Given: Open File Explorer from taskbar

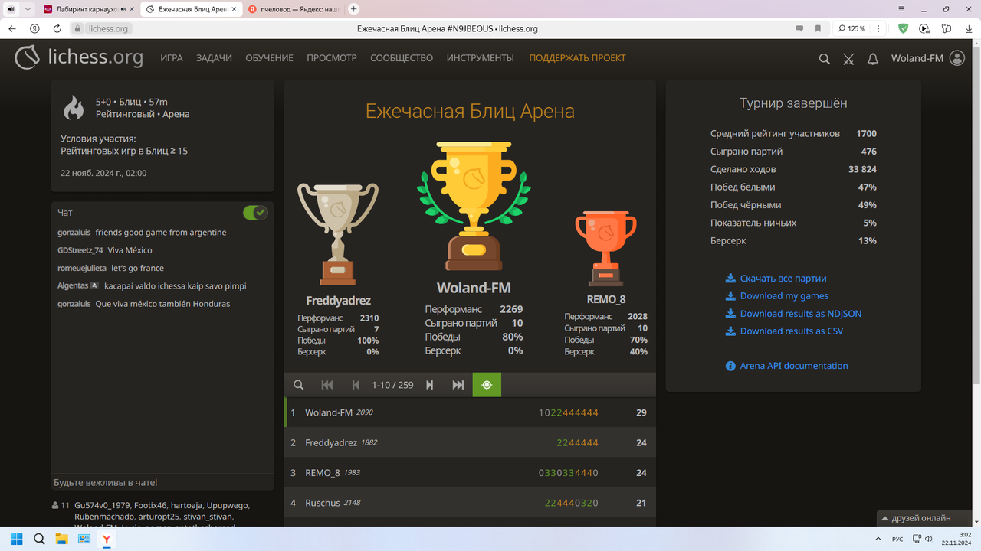Looking at the screenshot, I should 61,540.
